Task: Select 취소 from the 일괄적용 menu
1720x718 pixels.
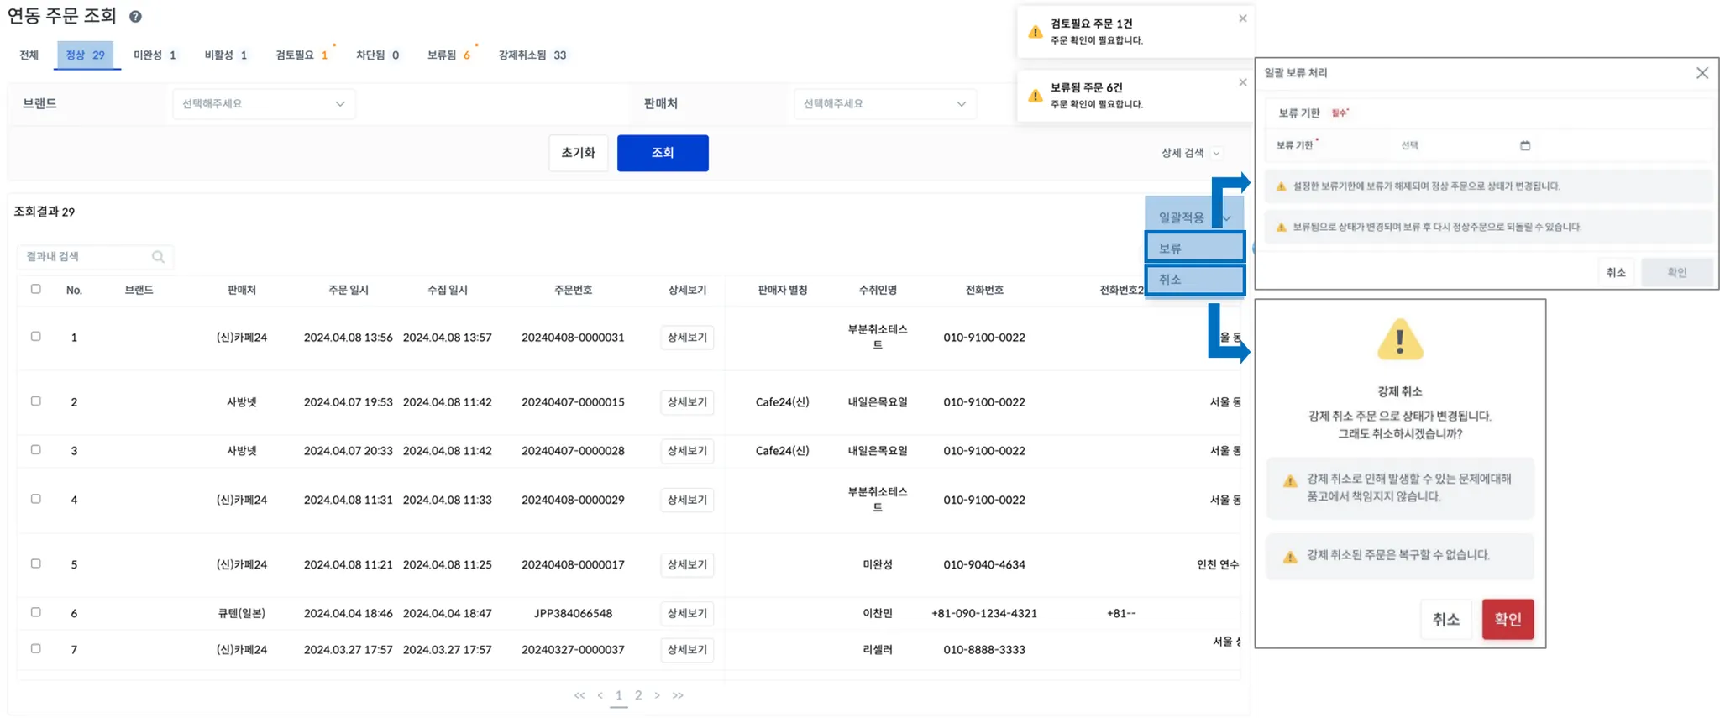Action: (x=1194, y=280)
